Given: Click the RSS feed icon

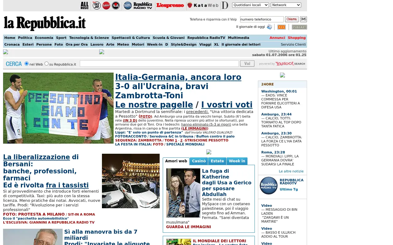Looking at the screenshot, I should point(282,27).
